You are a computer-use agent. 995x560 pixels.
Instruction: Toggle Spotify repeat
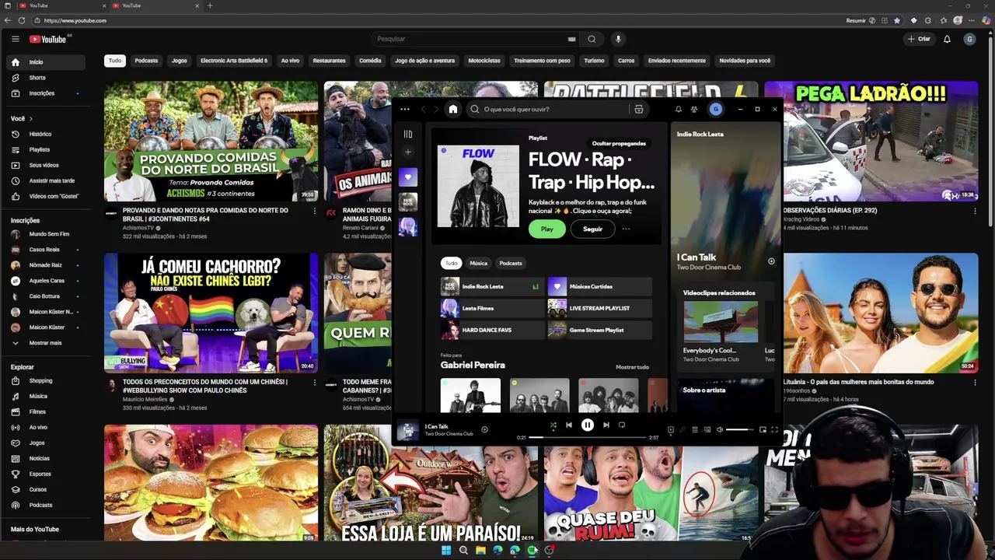click(622, 425)
